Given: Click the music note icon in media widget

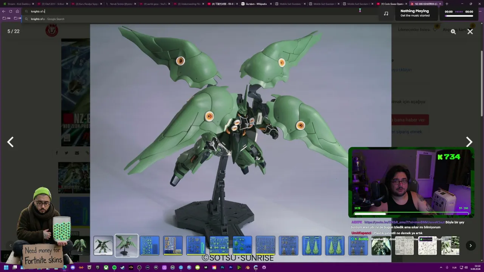Looking at the screenshot, I should click(x=386, y=13).
